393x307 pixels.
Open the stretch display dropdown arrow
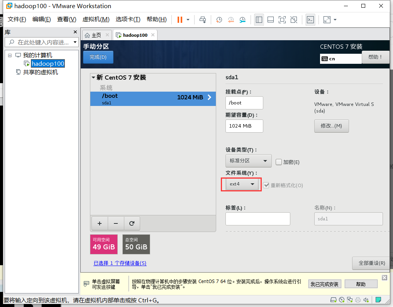point(335,20)
